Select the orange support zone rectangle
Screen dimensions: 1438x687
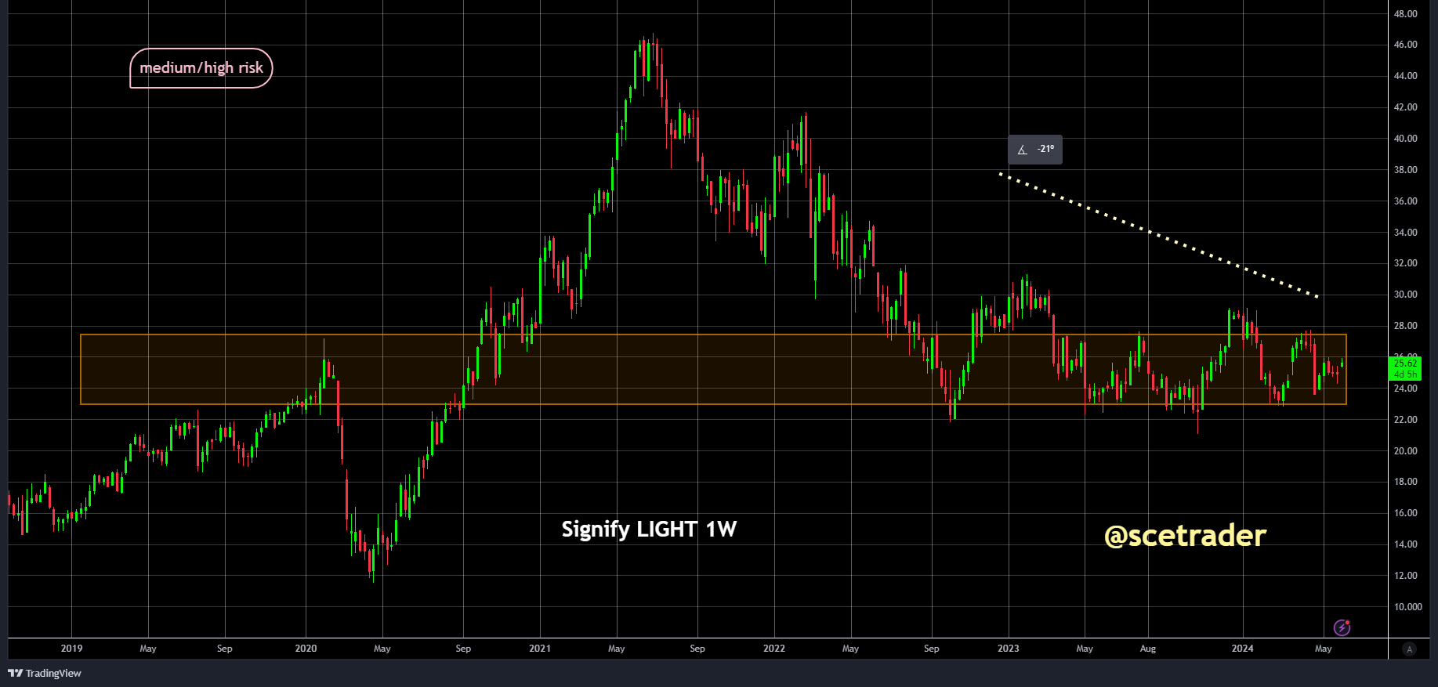(713, 370)
